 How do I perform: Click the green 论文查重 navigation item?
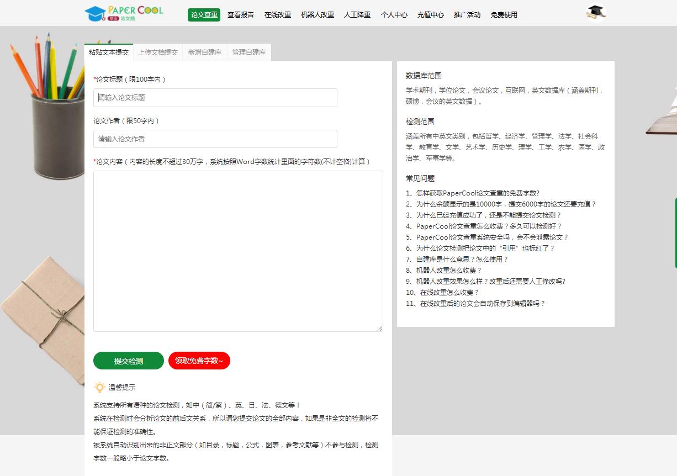203,15
